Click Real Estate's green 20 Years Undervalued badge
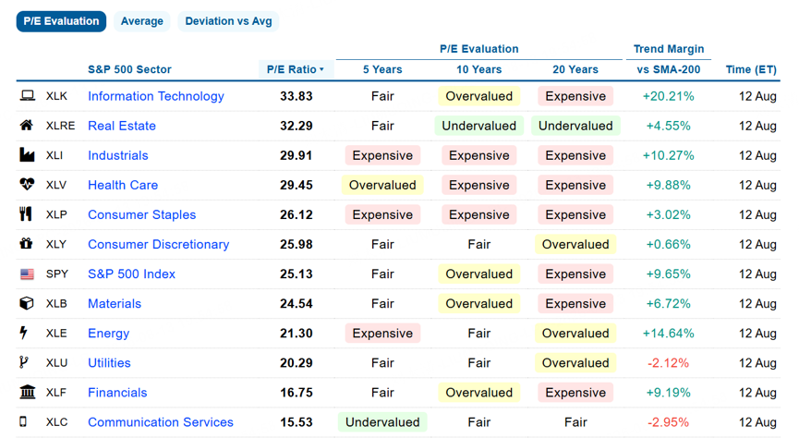799x438 pixels. pyautogui.click(x=575, y=126)
